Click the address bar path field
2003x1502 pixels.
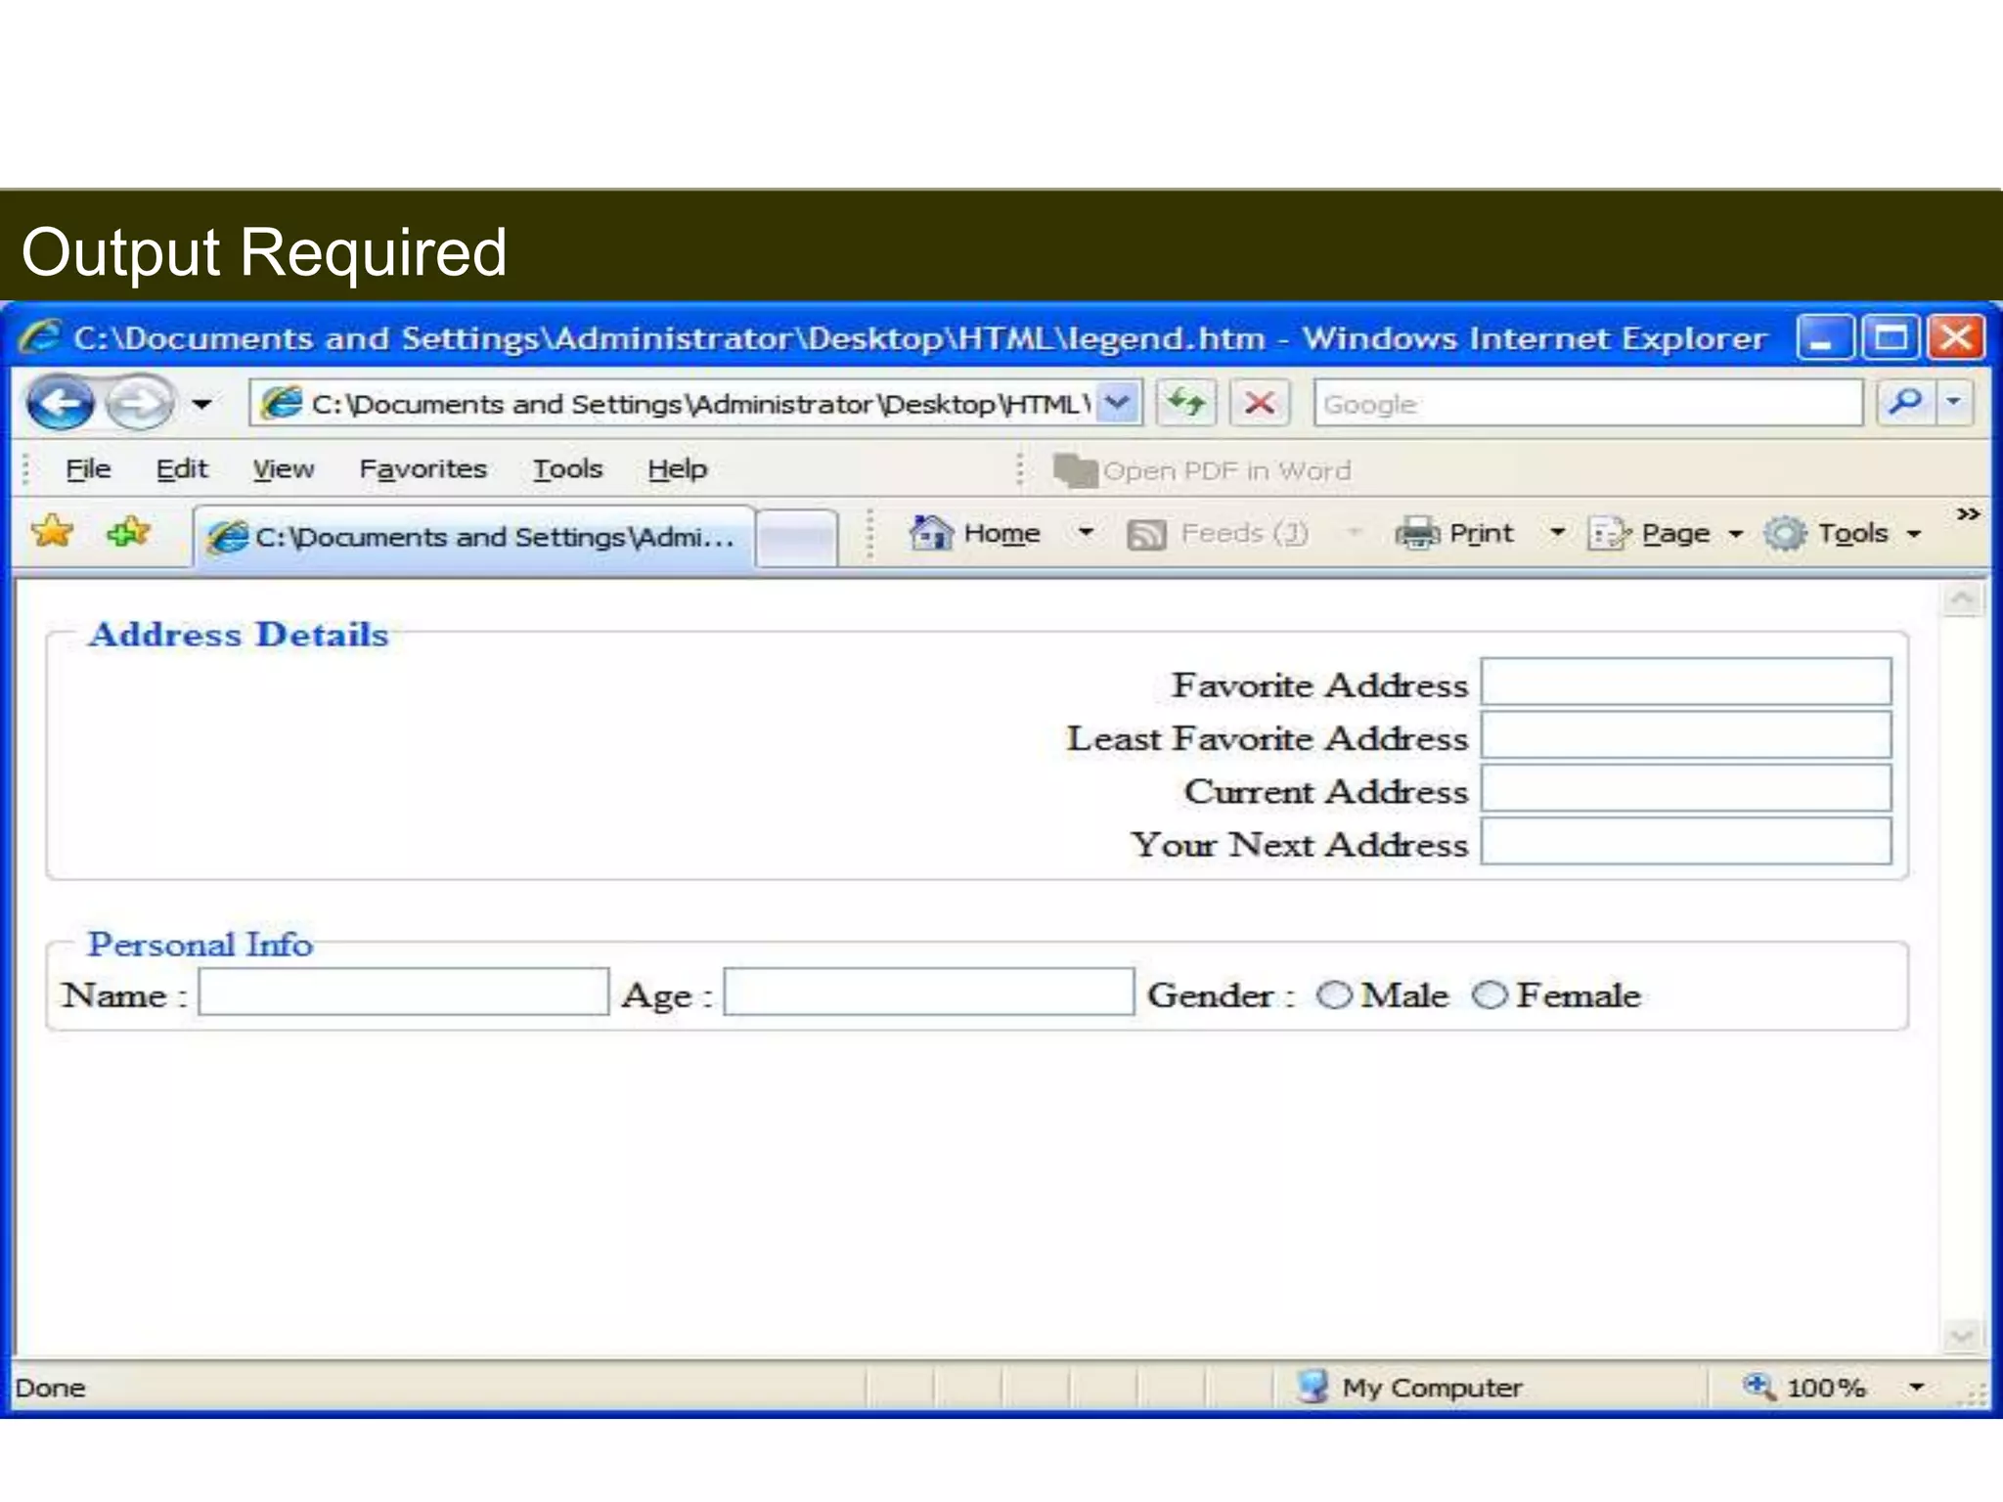point(675,403)
